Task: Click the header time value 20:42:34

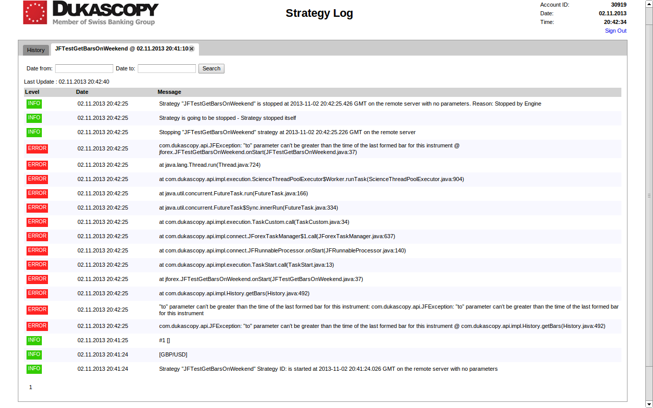Action: (x=615, y=22)
